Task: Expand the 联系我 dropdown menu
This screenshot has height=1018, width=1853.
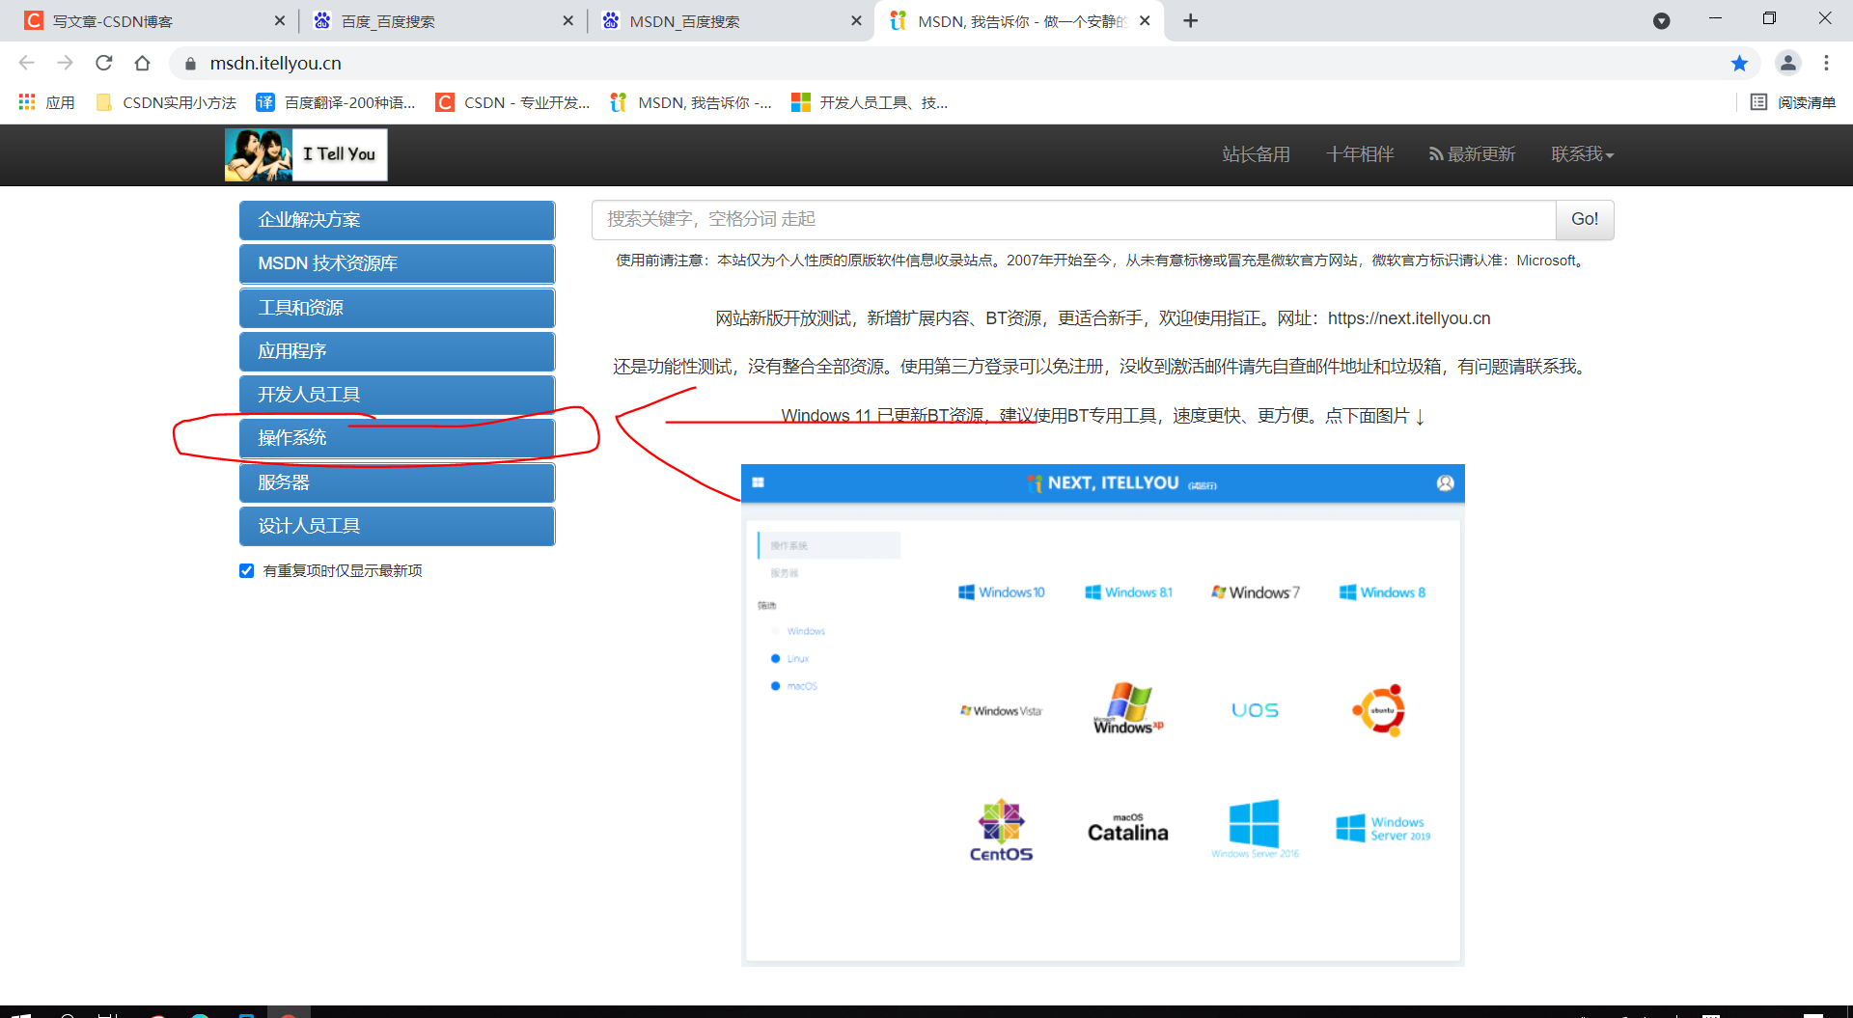Action: 1582,154
